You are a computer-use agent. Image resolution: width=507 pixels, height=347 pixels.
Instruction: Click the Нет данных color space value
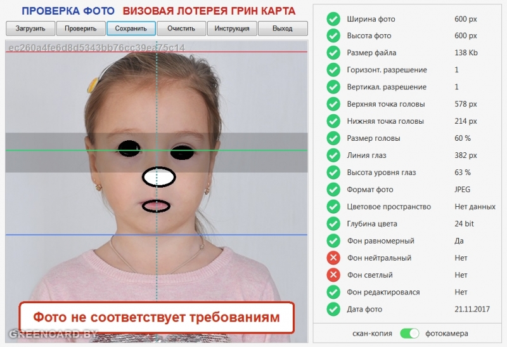[x=475, y=207]
